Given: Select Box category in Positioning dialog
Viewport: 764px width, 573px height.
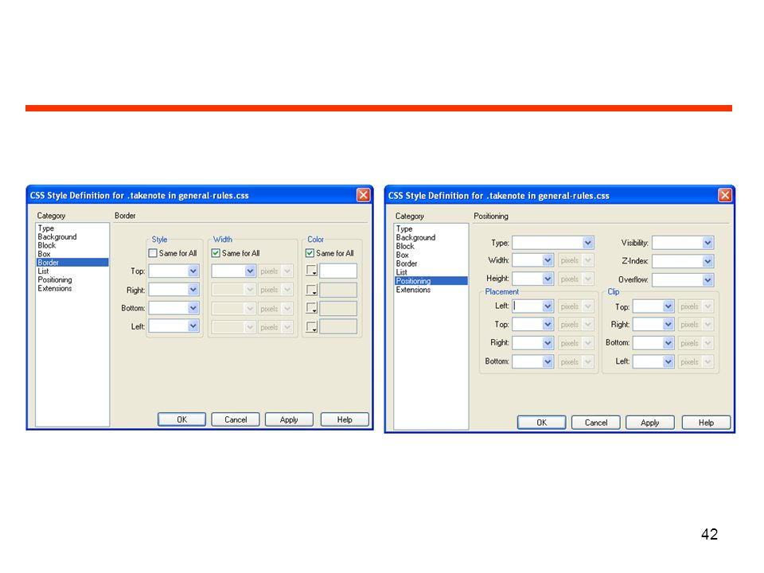Looking at the screenshot, I should click(402, 255).
